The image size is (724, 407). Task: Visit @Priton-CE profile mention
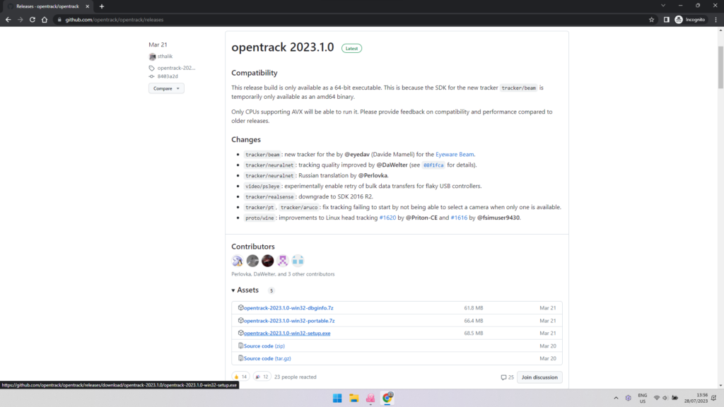(421, 218)
